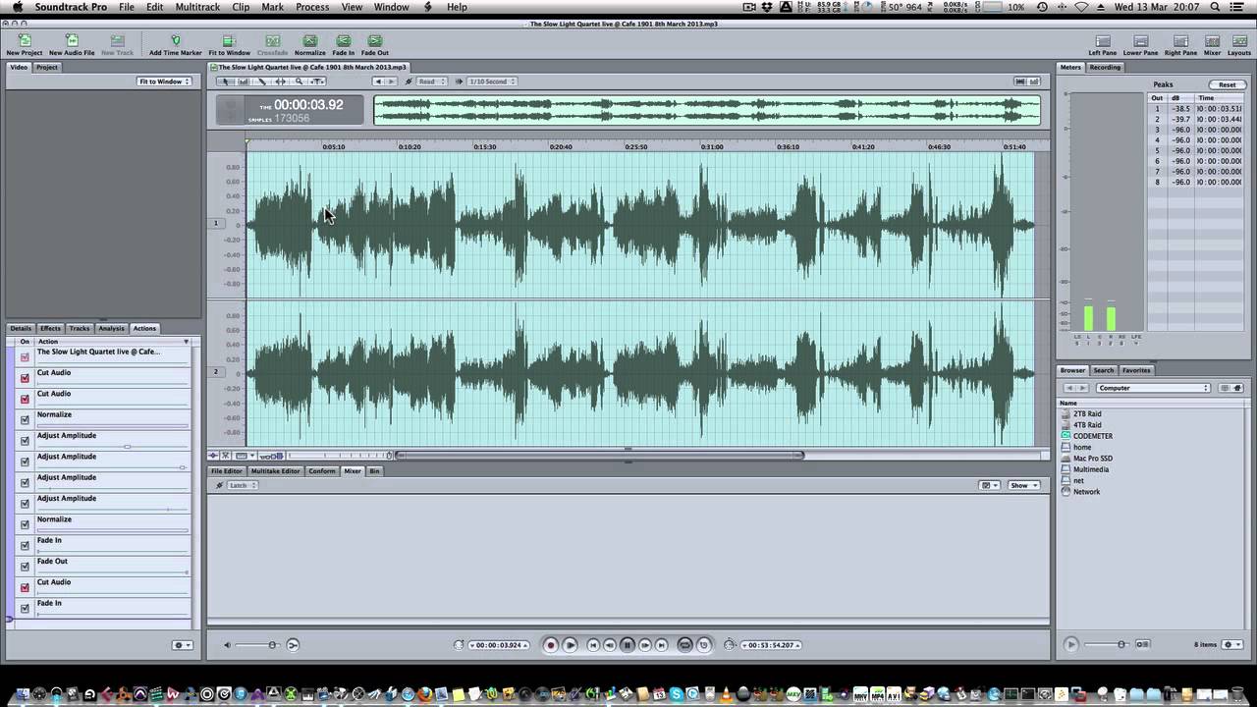Image resolution: width=1257 pixels, height=707 pixels.
Task: Open the 1/10 Second snap dropdown
Action: point(492,82)
